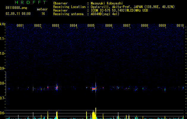
Task: Click the 0809 time marker
Action: point(162,26)
